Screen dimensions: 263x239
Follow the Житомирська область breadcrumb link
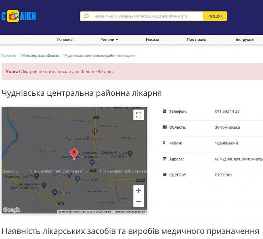pos(40,55)
